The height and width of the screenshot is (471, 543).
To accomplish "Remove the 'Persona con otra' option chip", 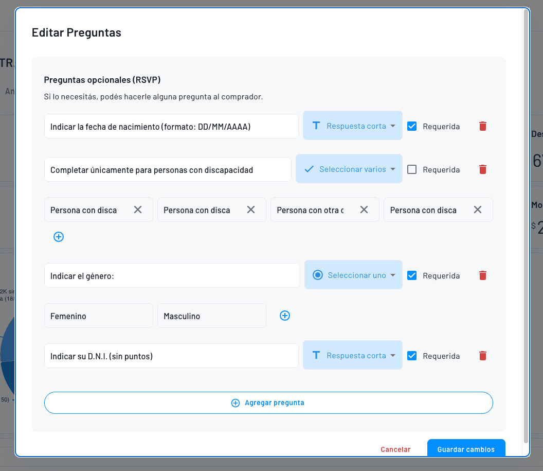I will [364, 210].
